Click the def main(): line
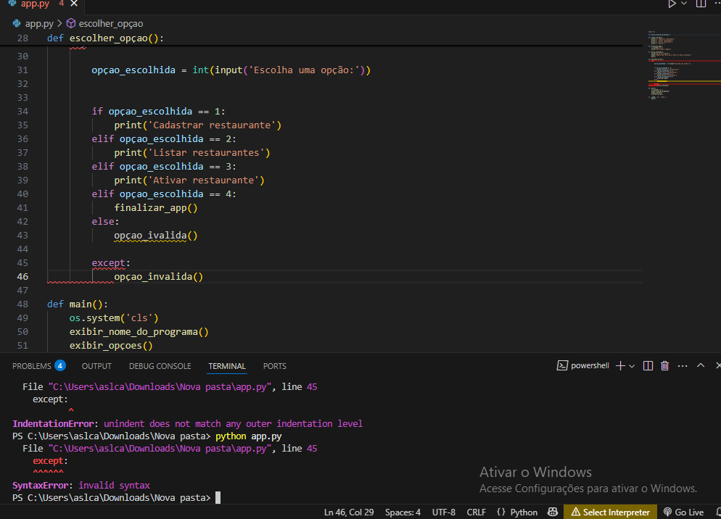Screen dimensions: 721x519 [x=77, y=304]
